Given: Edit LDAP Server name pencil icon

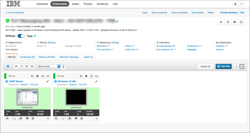Looking at the screenshot, I should 47,82.
